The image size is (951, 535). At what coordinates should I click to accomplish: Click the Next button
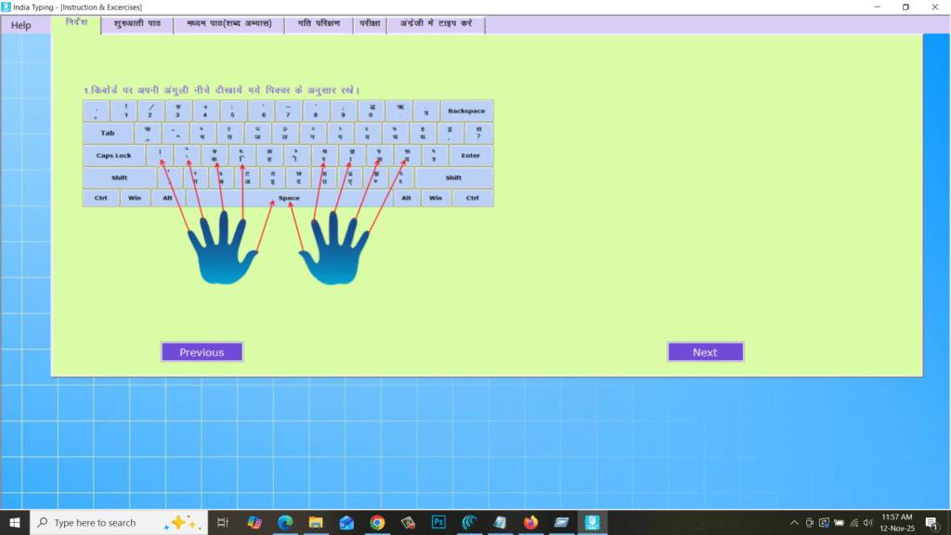tap(705, 351)
